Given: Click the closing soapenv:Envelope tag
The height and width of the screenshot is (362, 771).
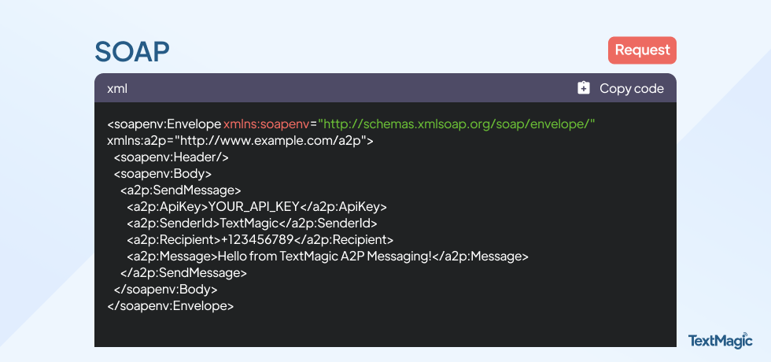Looking at the screenshot, I should click(170, 306).
